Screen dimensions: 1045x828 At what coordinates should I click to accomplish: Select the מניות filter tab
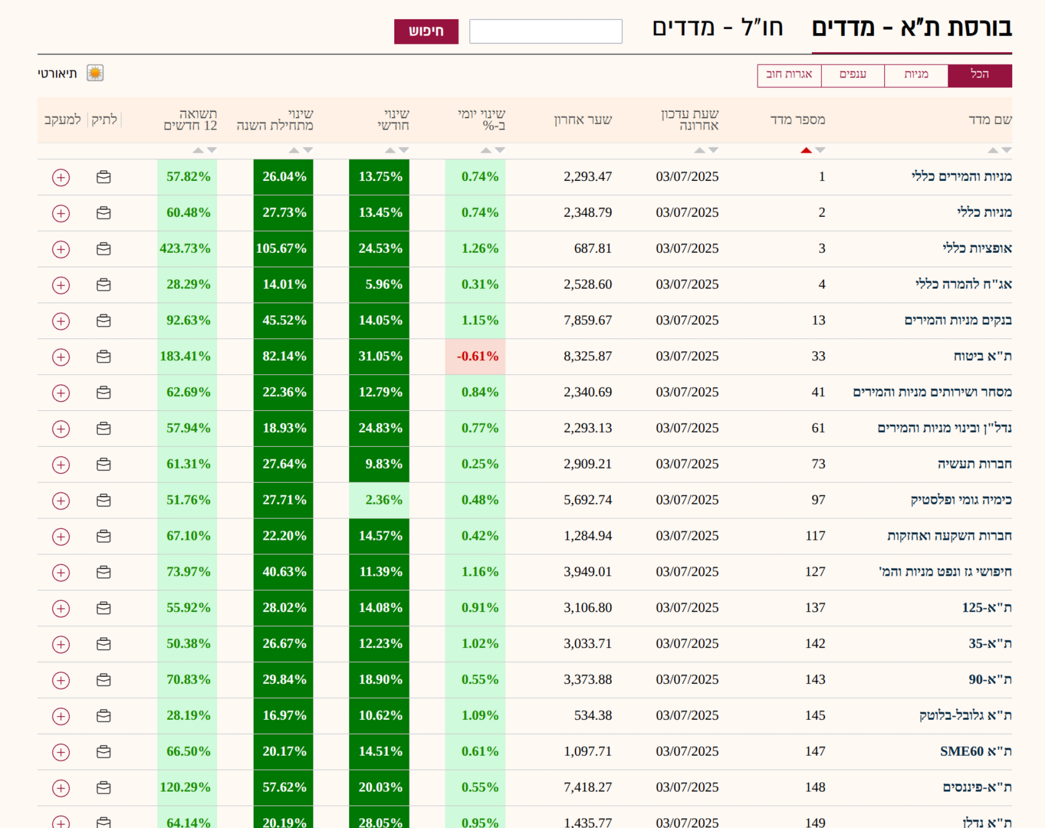[x=916, y=75]
